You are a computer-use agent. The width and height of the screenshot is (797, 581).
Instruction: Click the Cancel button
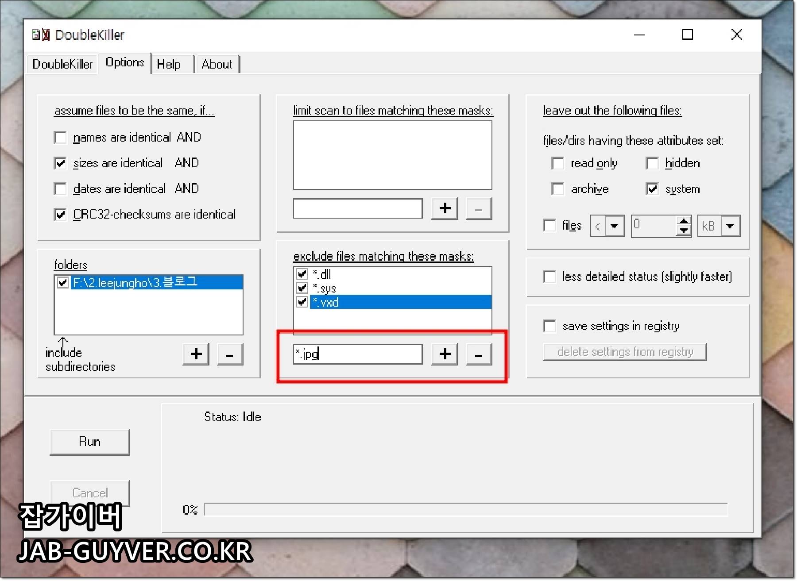89,493
